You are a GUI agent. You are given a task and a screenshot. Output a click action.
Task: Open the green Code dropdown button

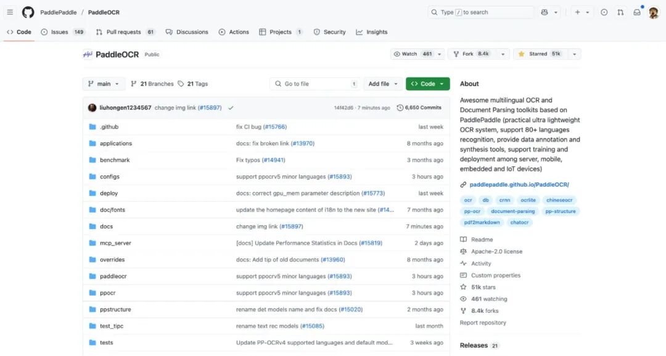[x=428, y=84]
